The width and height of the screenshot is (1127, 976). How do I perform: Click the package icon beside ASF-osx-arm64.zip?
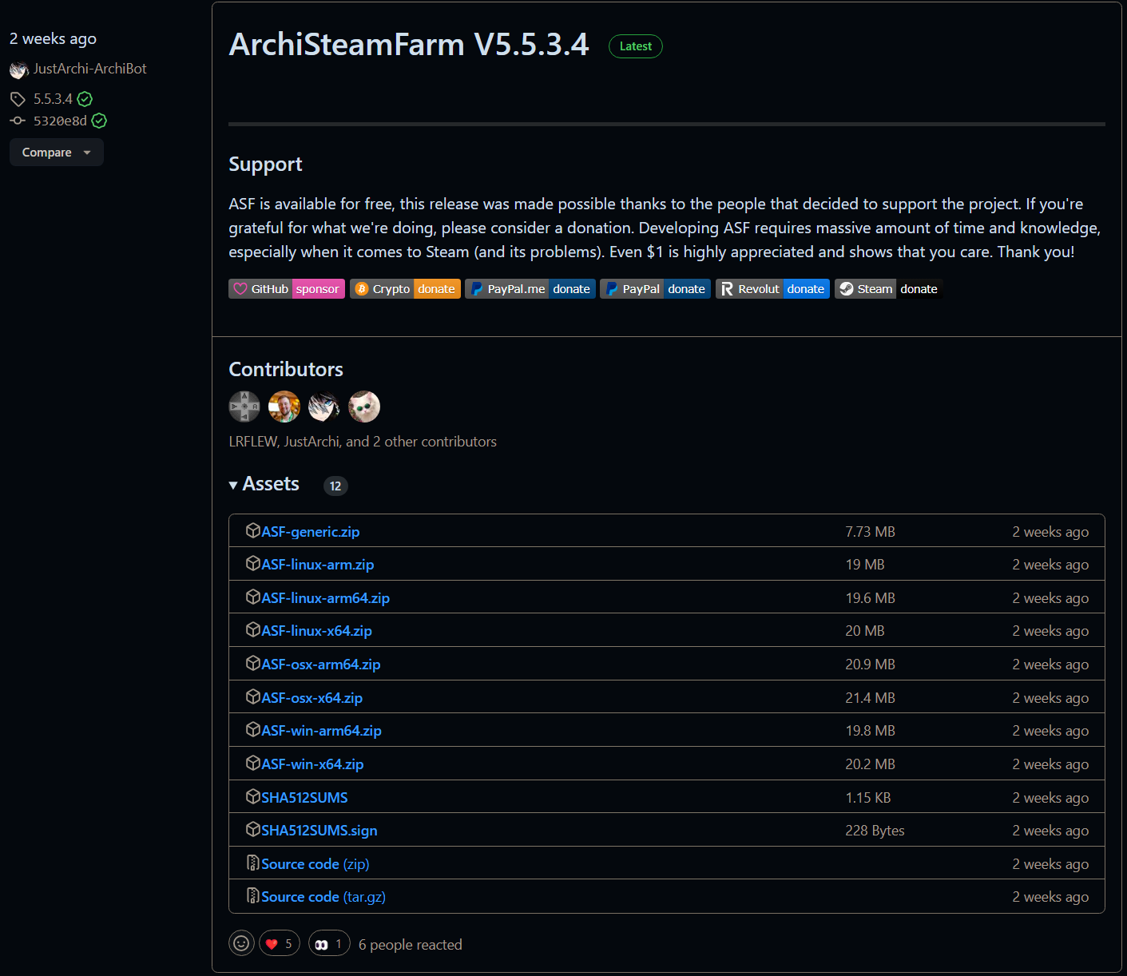tap(253, 664)
